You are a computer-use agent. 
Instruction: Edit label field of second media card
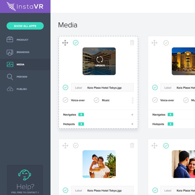[x=178, y=87]
